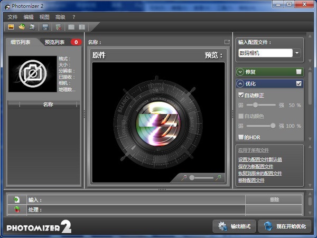The width and height of the screenshot is (317, 238).
Task: Click the delete trash toolbar icon
Action: (59, 27)
